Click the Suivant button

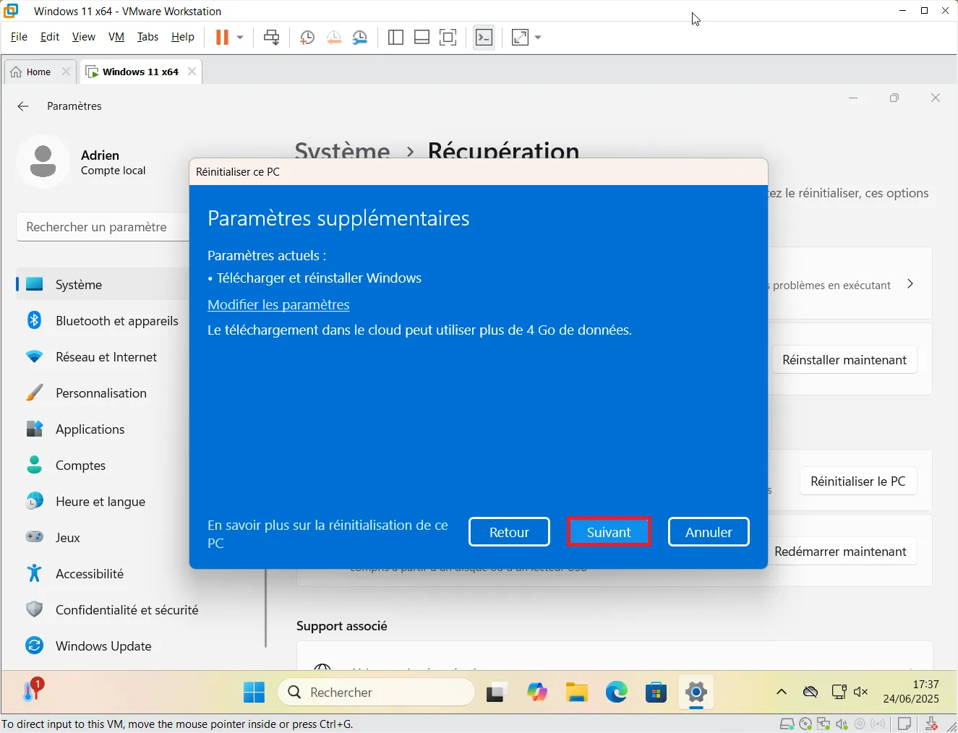click(x=609, y=532)
